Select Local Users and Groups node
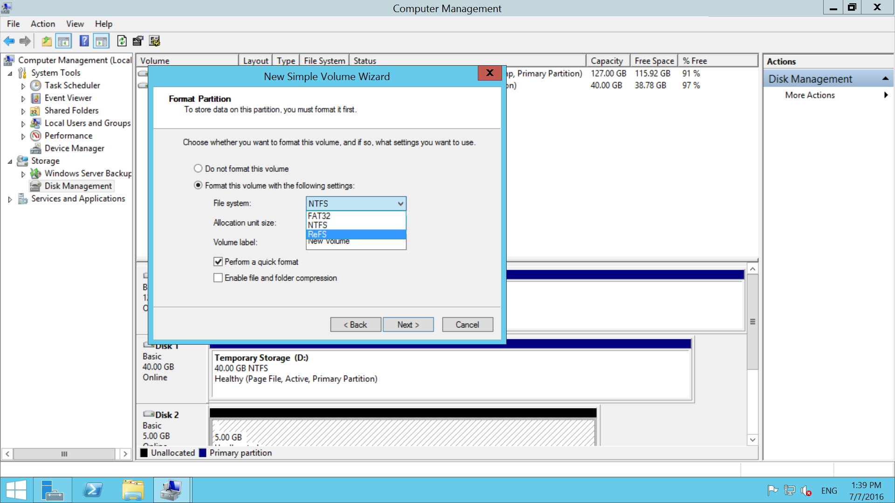This screenshot has width=895, height=503. [x=88, y=123]
